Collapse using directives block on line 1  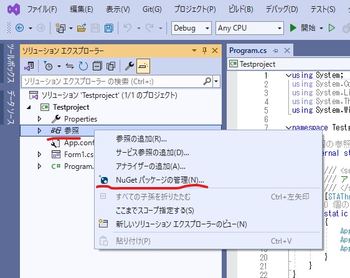tap(288, 75)
